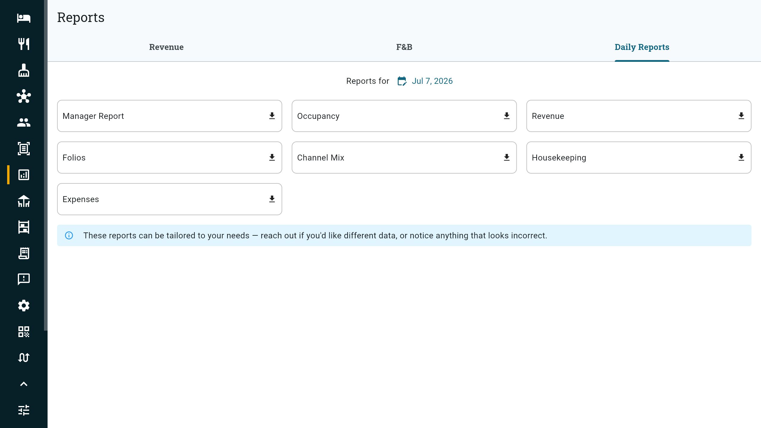Viewport: 761px width, 428px height.
Task: Open the housekeeping broom icon in sidebar
Action: click(x=24, y=70)
